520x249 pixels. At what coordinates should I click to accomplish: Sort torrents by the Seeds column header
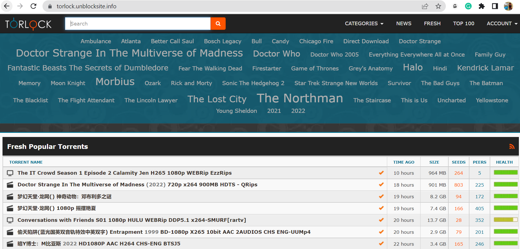coord(458,162)
